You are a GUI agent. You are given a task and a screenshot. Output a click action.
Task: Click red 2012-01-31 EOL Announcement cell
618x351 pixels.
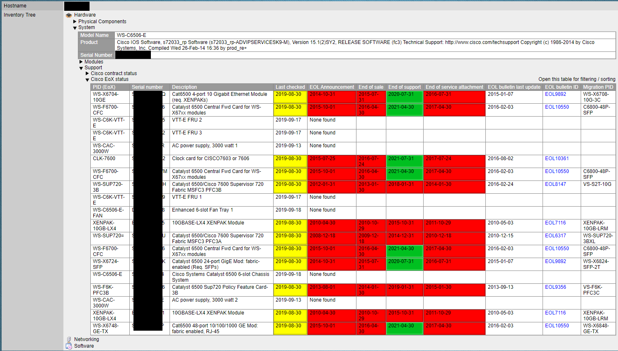pos(332,187)
